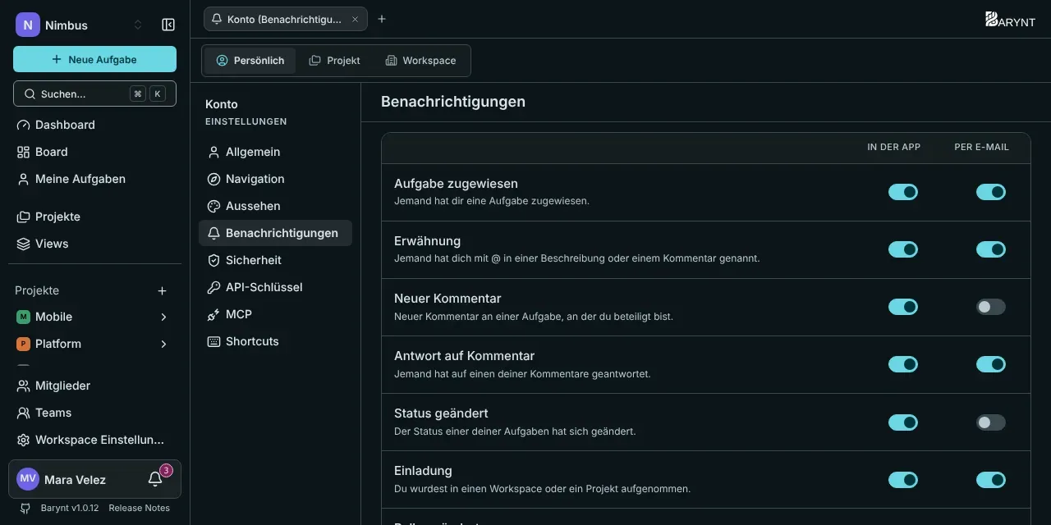
Task: Click the Workspace Einstellungen gear icon
Action: pyautogui.click(x=23, y=440)
